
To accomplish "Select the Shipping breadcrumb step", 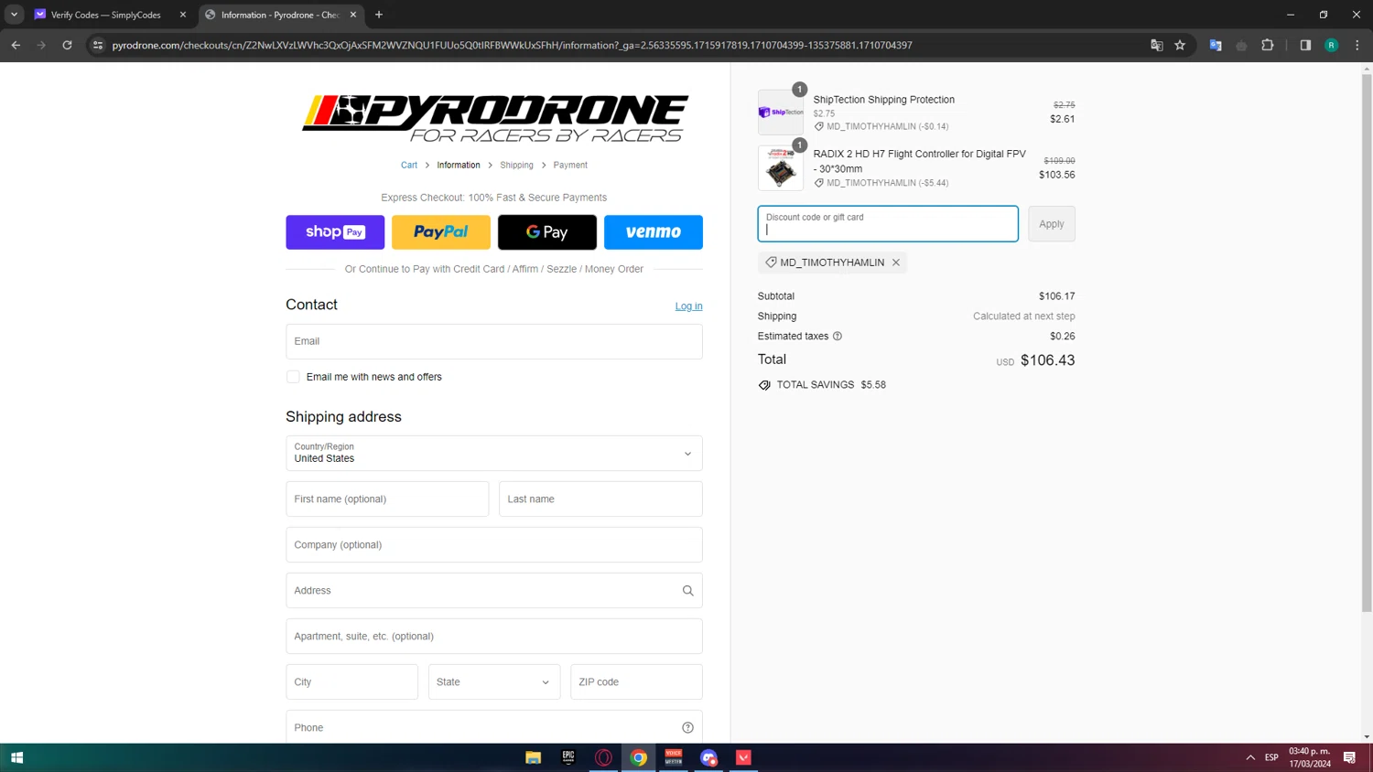I will coord(516,166).
